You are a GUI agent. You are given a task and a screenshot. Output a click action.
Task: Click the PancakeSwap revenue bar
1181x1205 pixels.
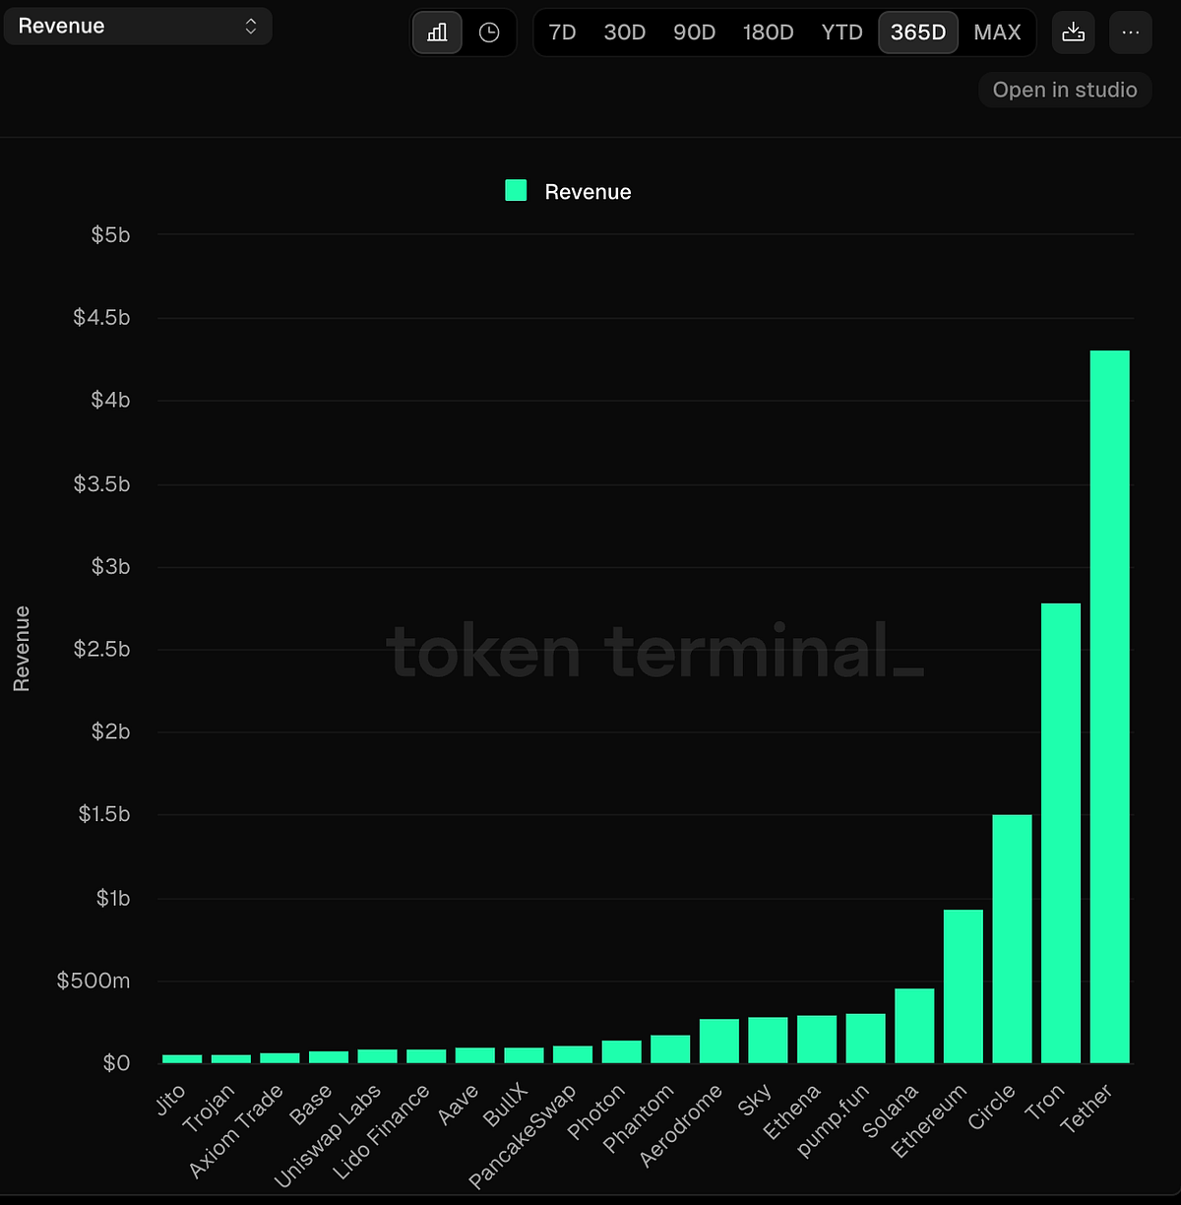573,1054
